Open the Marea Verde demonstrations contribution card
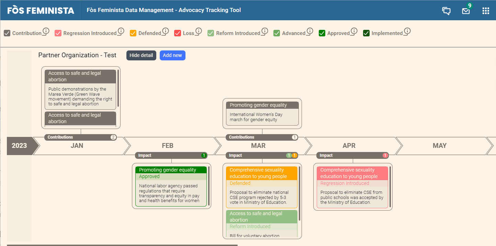 click(x=80, y=90)
